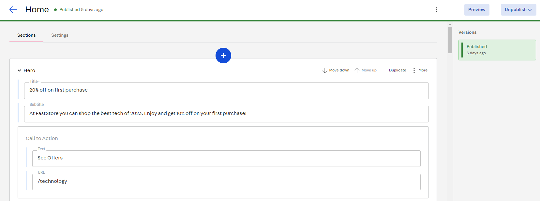Click the 'Home' page title

(x=37, y=9)
